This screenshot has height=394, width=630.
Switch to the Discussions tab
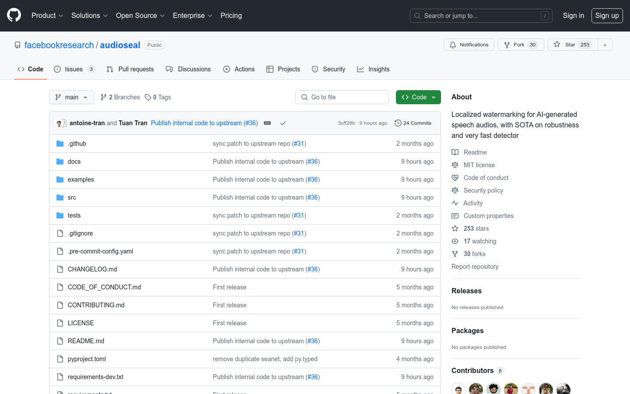coord(189,69)
